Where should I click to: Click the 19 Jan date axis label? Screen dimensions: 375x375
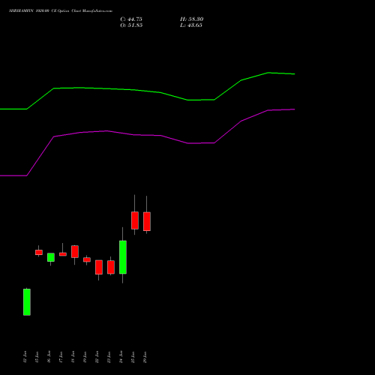(85, 357)
